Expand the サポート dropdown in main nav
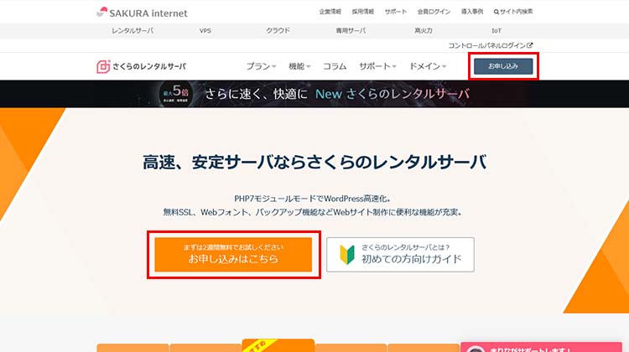 377,66
